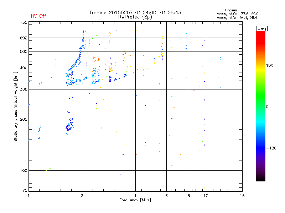Click the plot title 'Tromsø 20150207 01:24:00-01:25:43'
This screenshot has height=213, width=285.
point(135,12)
